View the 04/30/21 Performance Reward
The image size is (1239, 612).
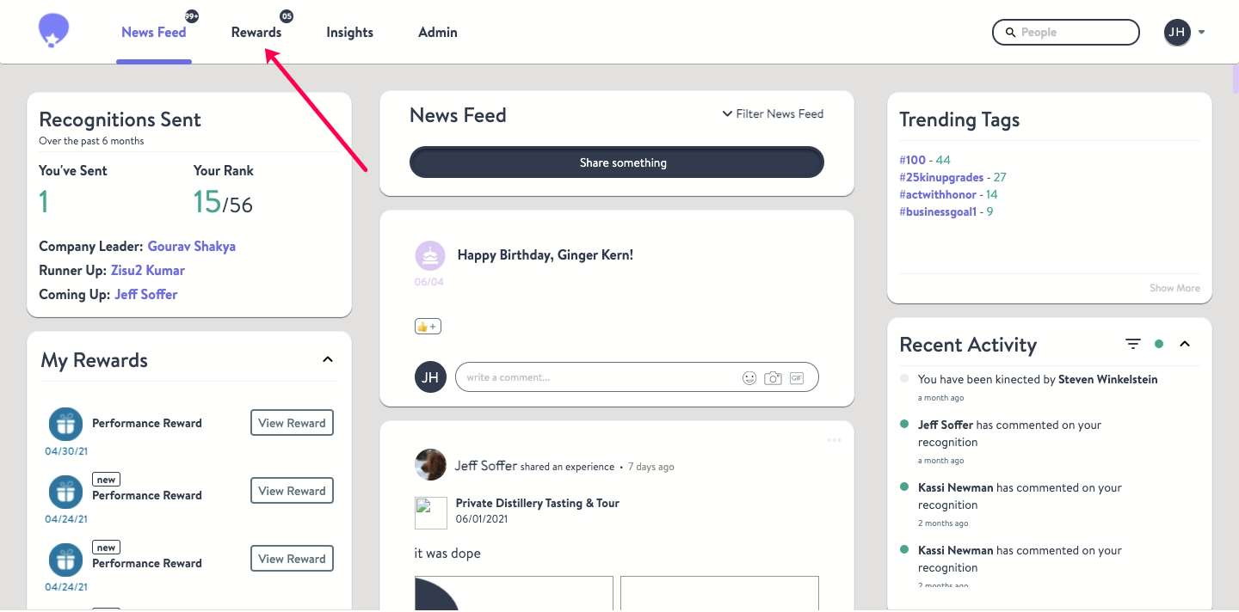[x=293, y=423]
